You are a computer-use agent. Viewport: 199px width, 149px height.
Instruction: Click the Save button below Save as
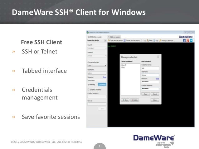pos(102,109)
